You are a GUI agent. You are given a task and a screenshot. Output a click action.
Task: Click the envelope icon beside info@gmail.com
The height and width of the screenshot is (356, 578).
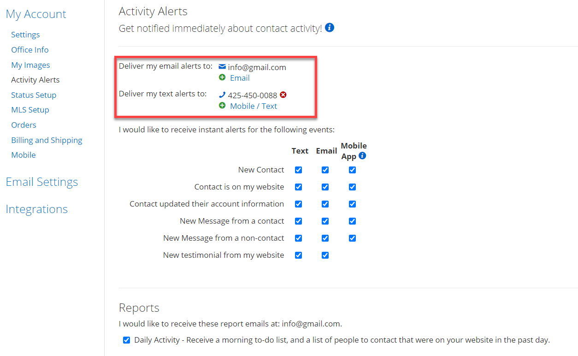pyautogui.click(x=222, y=67)
